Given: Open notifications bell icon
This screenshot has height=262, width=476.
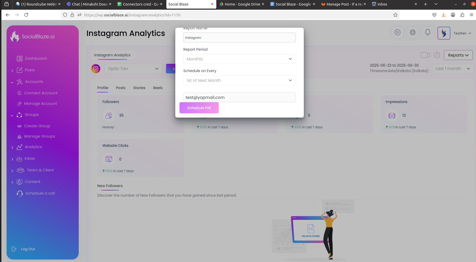Looking at the screenshot, I should [428, 32].
